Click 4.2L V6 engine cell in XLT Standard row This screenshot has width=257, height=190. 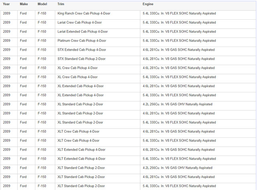(x=177, y=168)
